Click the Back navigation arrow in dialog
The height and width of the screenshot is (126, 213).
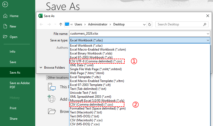[x=41, y=24]
